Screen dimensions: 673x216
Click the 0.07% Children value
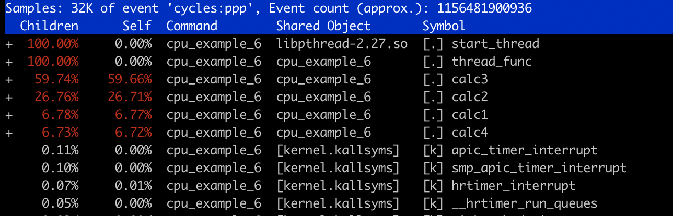(x=60, y=186)
